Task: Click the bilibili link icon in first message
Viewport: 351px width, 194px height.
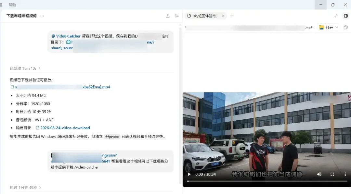Action: [x=68, y=42]
